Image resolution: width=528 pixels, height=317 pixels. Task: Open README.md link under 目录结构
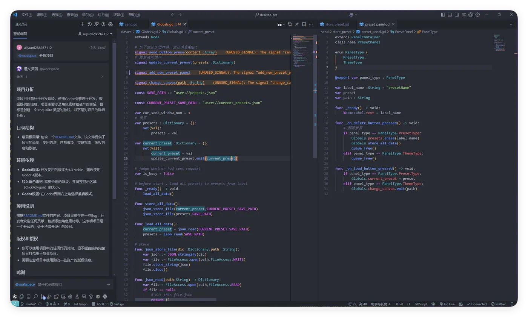pos(64,137)
